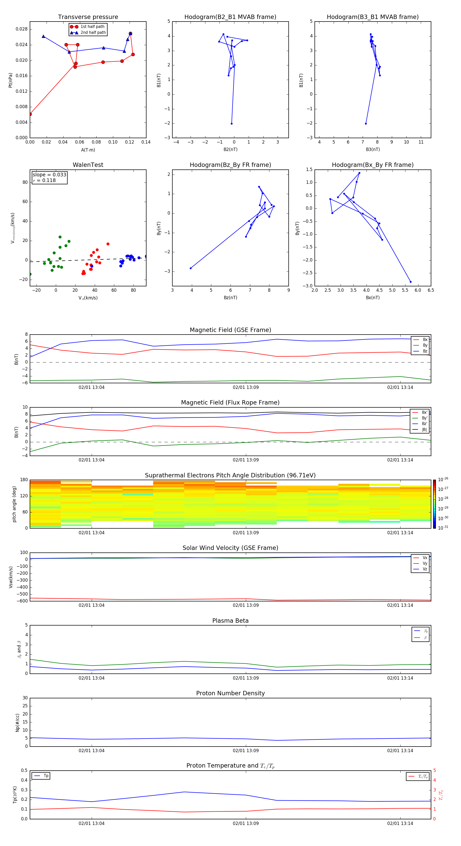Click the 'r = 0.118' annotation
Viewport: 461px width, 846px height.
pos(44,180)
